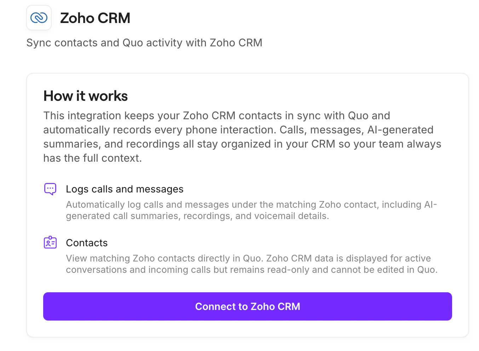Click the call logging description text
Viewport: 479px width, 351px height.
coord(251,210)
